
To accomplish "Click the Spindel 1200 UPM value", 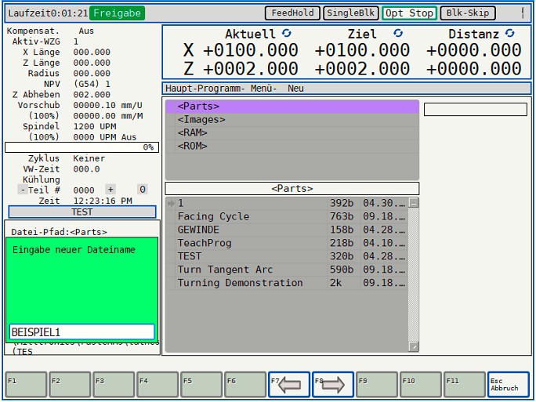I will pos(95,126).
